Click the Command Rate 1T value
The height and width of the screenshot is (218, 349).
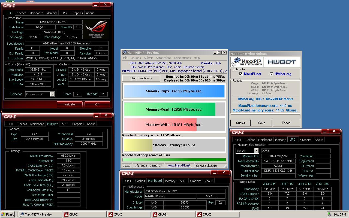[68, 190]
